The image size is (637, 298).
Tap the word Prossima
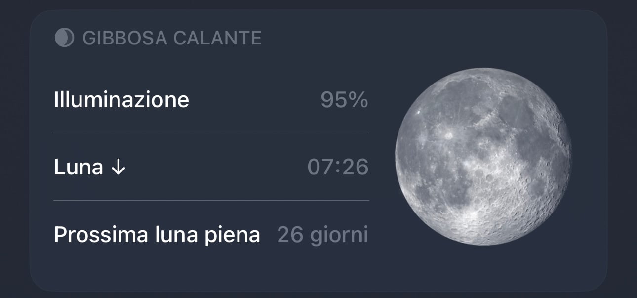pos(93,235)
